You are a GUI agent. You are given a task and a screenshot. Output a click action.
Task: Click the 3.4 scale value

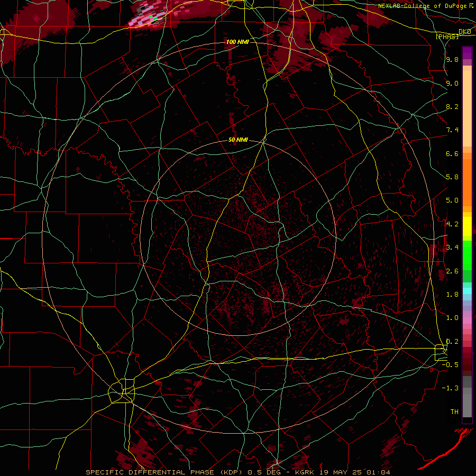coord(452,248)
